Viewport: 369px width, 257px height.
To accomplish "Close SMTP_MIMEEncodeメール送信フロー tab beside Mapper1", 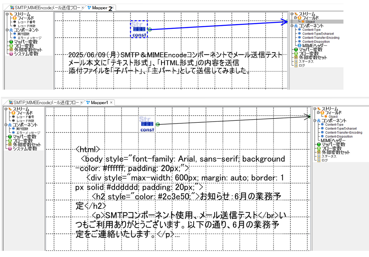I will pyautogui.click(x=81, y=102).
